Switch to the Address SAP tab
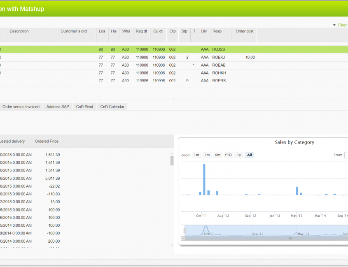This screenshot has width=348, height=267. pos(58,107)
